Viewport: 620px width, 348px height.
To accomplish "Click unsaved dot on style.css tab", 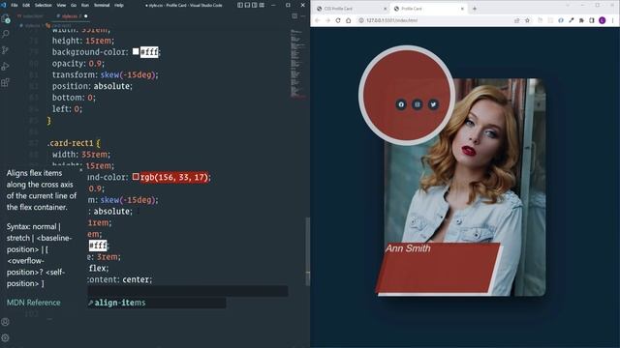I will click(86, 16).
